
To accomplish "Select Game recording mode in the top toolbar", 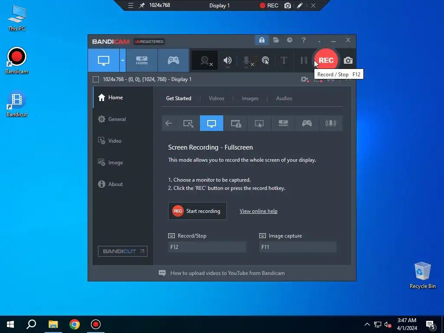I will (x=173, y=60).
